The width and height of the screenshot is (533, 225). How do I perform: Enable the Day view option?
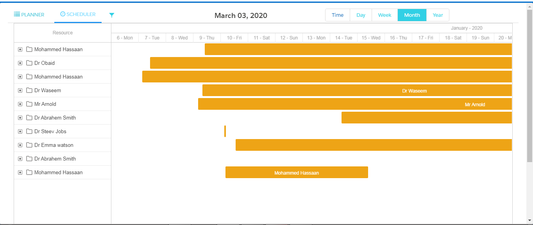coord(361,15)
